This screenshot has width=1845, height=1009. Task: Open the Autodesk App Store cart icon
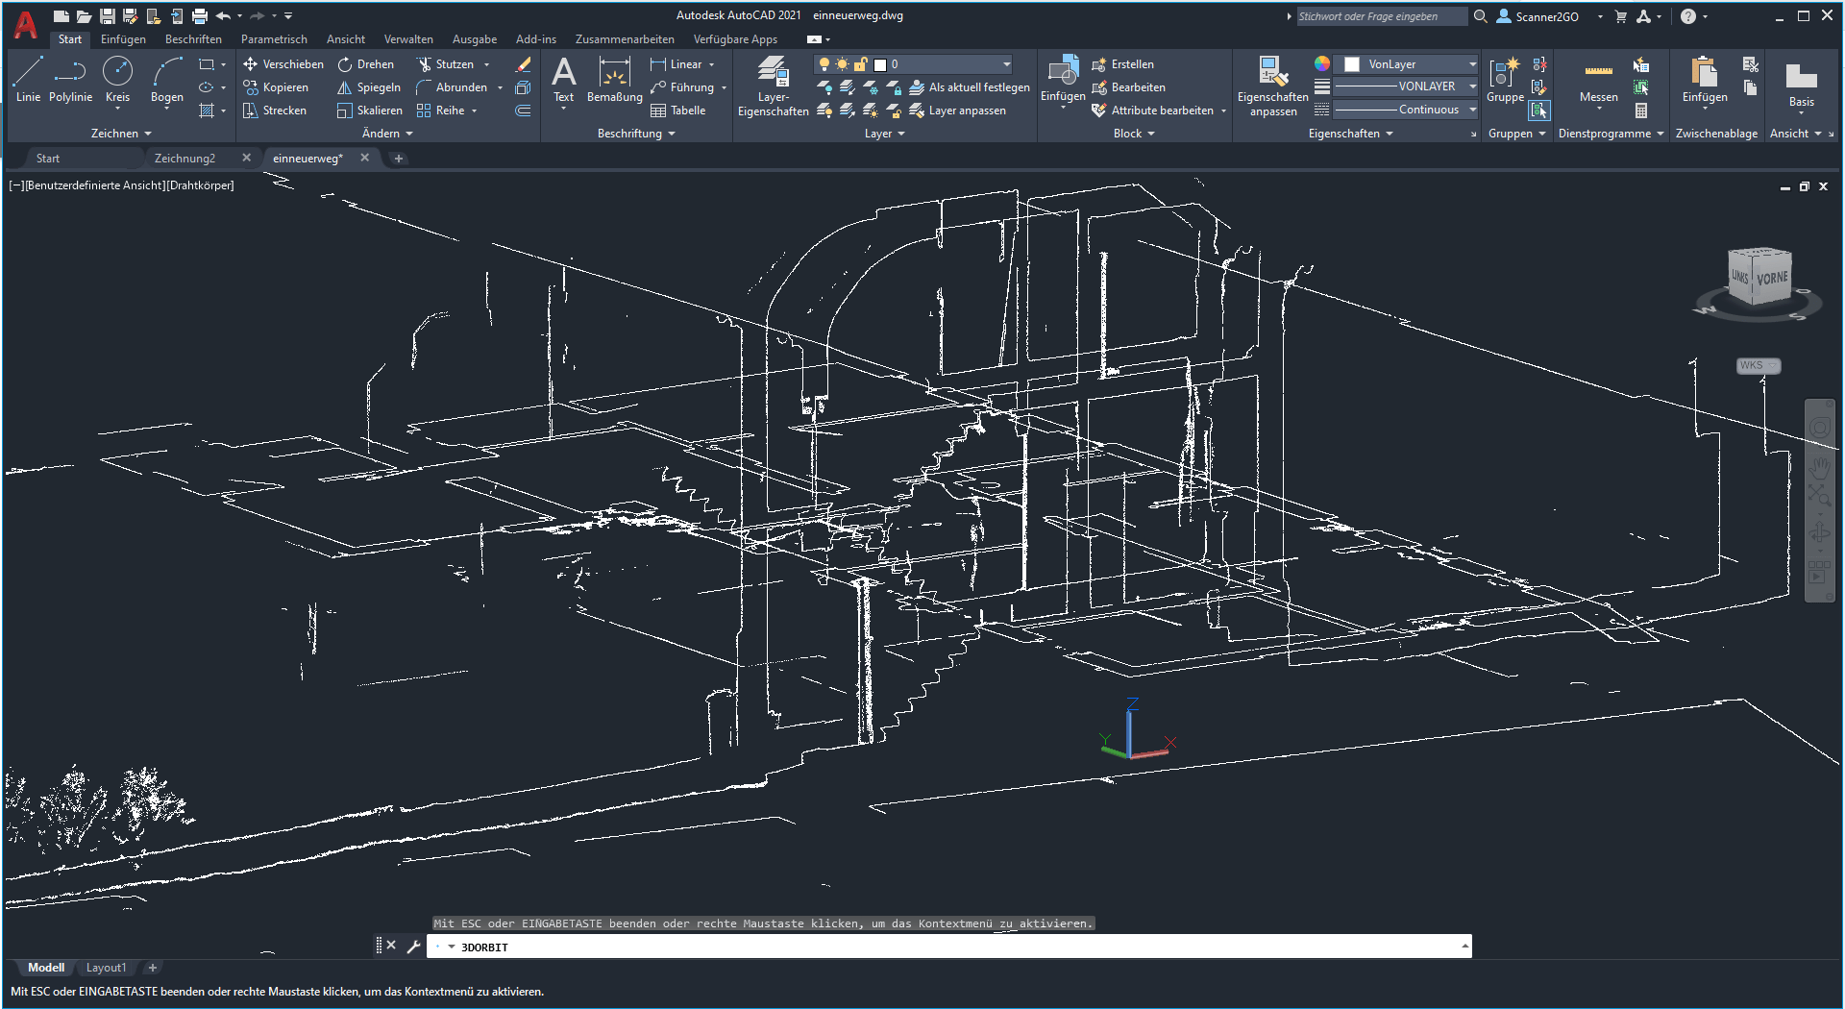(x=1621, y=16)
